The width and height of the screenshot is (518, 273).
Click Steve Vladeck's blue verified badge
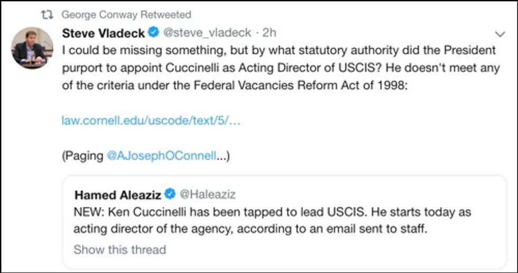(153, 33)
